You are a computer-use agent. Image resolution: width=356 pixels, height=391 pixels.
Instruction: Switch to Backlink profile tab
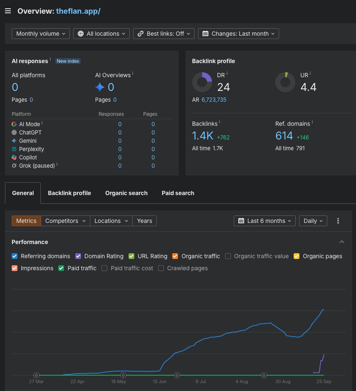coord(69,193)
